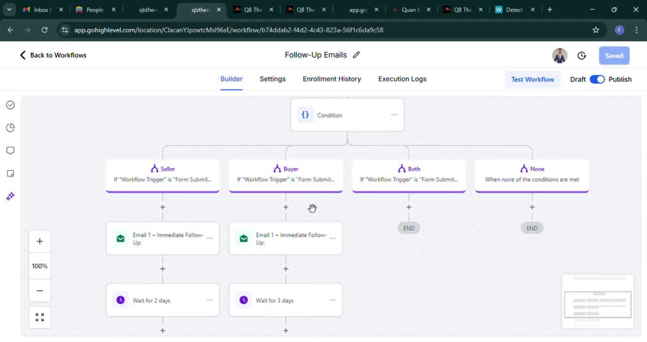Click the pencil icon beside Follow-Up Emails
Image resolution: width=647 pixels, height=342 pixels.
click(356, 55)
